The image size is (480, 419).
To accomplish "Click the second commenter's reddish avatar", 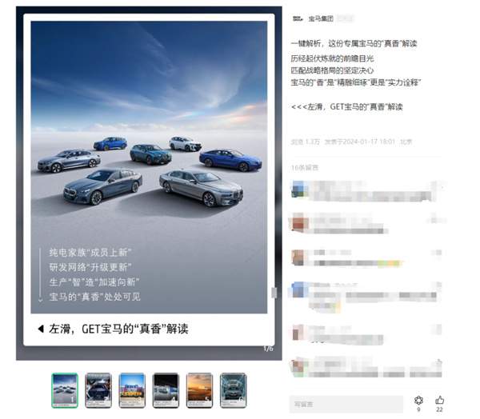I will tap(299, 222).
